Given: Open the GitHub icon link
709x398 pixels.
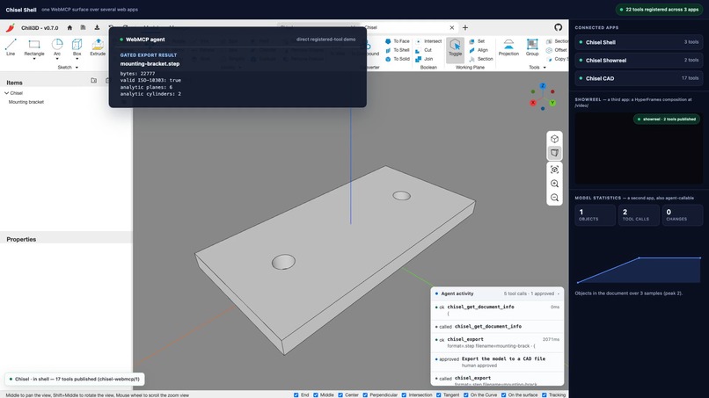Looking at the screenshot, I should [558, 27].
